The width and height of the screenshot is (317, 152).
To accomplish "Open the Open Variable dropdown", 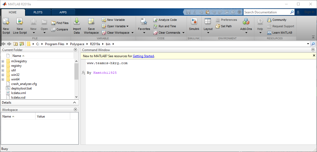I will [115, 26].
